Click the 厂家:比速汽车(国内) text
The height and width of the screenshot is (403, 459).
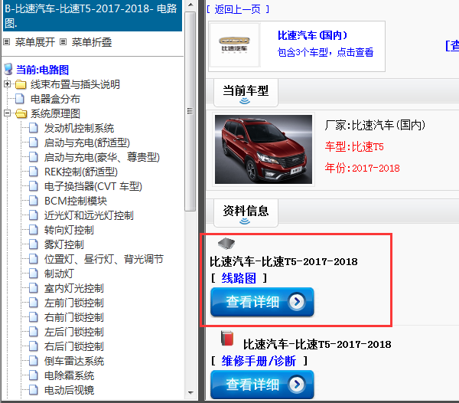click(x=375, y=125)
